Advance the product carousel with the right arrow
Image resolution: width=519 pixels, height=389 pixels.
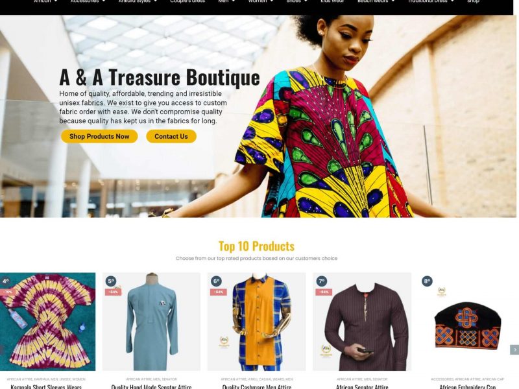pos(514,349)
